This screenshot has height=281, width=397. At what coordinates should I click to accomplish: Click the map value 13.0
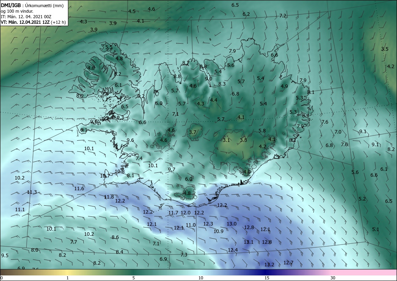coord(231,224)
